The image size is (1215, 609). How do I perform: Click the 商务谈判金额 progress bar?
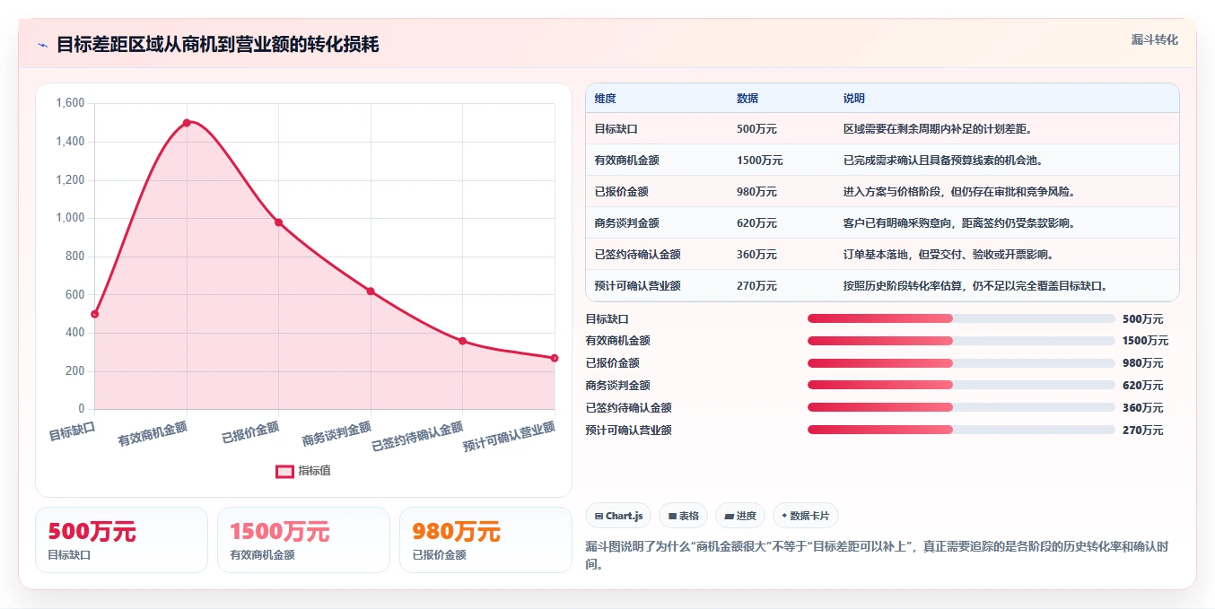click(961, 386)
